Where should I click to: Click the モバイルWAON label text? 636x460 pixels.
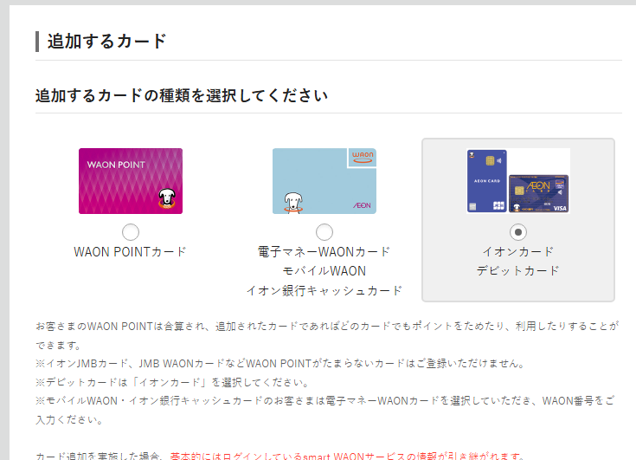[x=324, y=271]
